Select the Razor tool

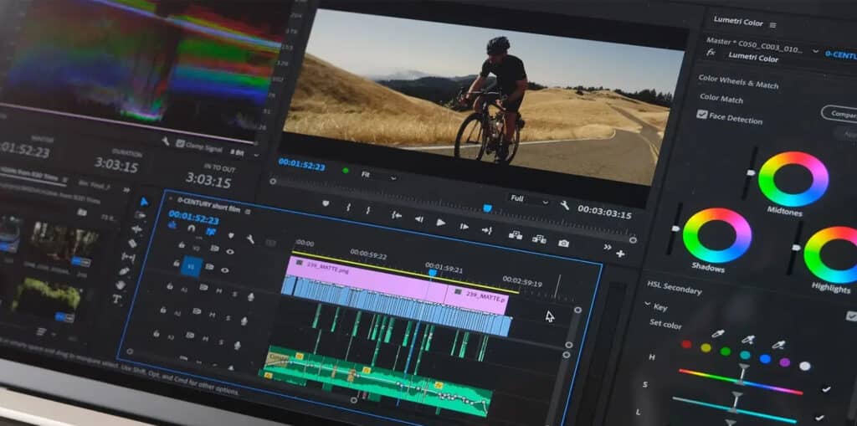pos(133,243)
